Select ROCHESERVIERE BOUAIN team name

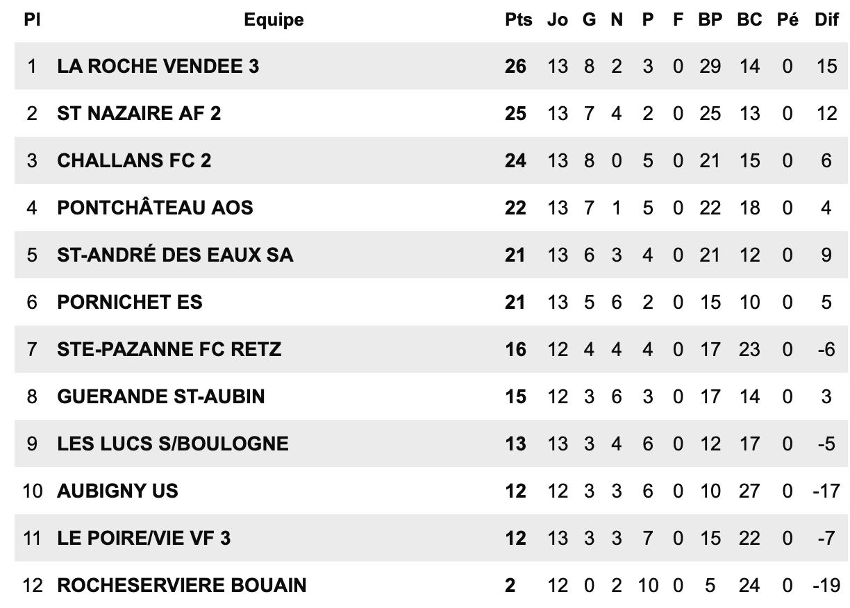tap(182, 585)
